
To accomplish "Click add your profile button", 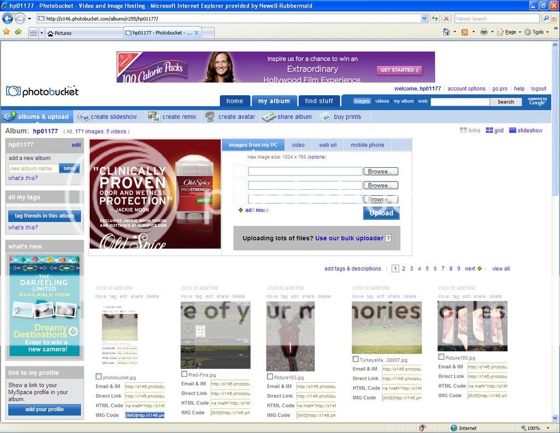I will coord(44,409).
